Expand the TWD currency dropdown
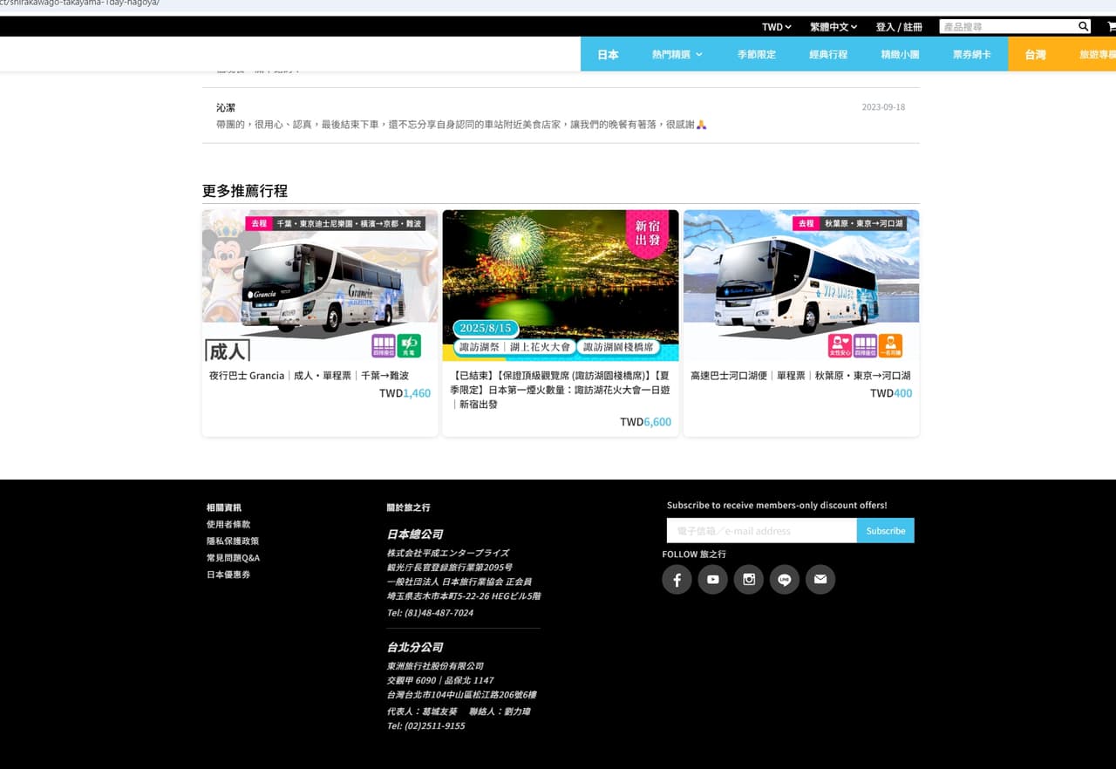 tap(776, 27)
